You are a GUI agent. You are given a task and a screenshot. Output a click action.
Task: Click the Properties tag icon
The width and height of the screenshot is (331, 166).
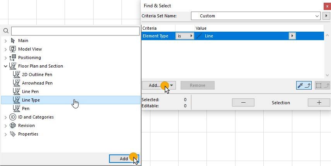[x=13, y=134]
